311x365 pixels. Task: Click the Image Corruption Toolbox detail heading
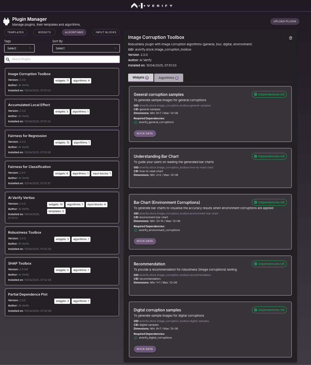click(156, 37)
